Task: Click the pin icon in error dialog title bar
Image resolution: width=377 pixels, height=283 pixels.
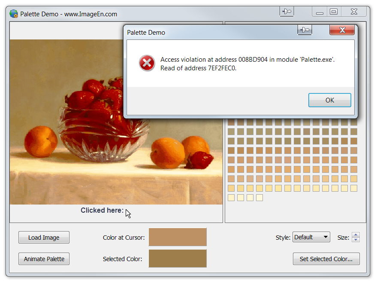Action: (305, 30)
